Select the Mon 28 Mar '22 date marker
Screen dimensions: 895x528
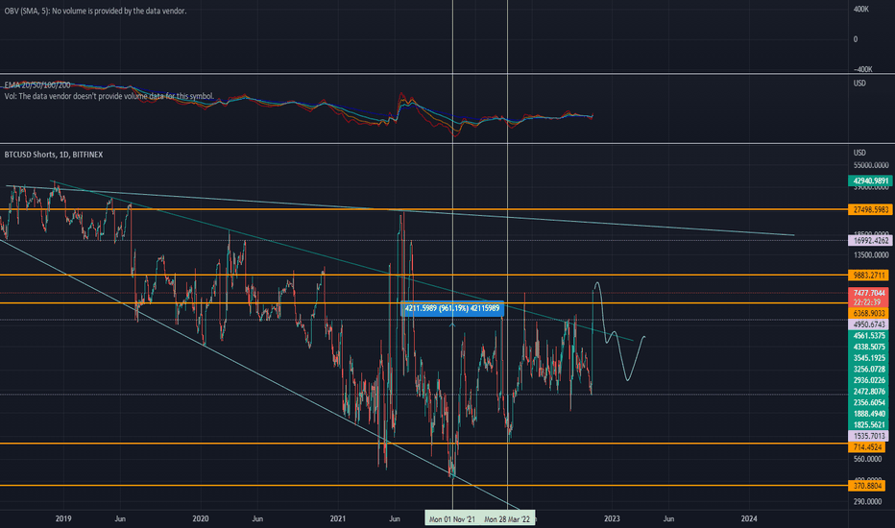(507, 518)
